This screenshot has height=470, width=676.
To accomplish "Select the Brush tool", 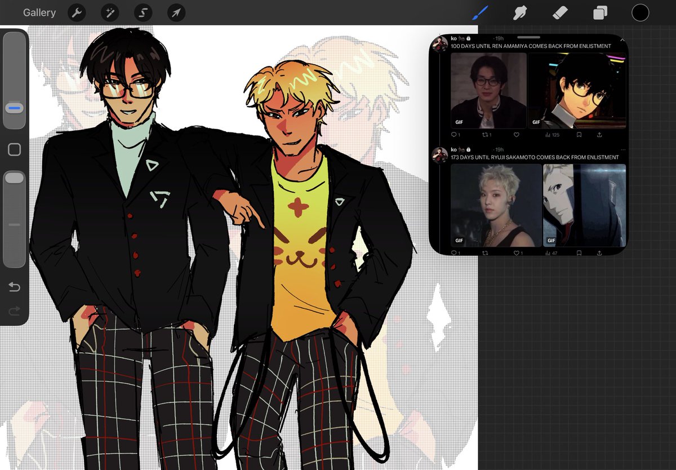I will 480,12.
